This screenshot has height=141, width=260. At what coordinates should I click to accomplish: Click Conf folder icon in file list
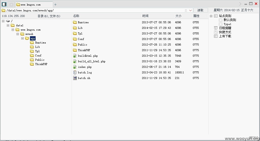[75, 39]
